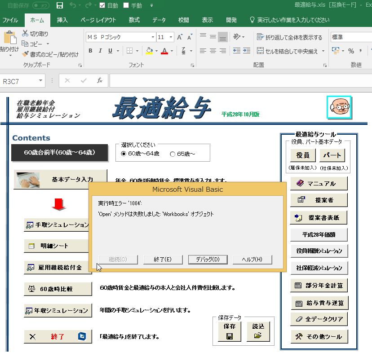Viewport: 372px width, 357px height.
Task: Open the Merge and Center (セルを結合して中央揃え) dropdown arrow
Action: [323, 51]
